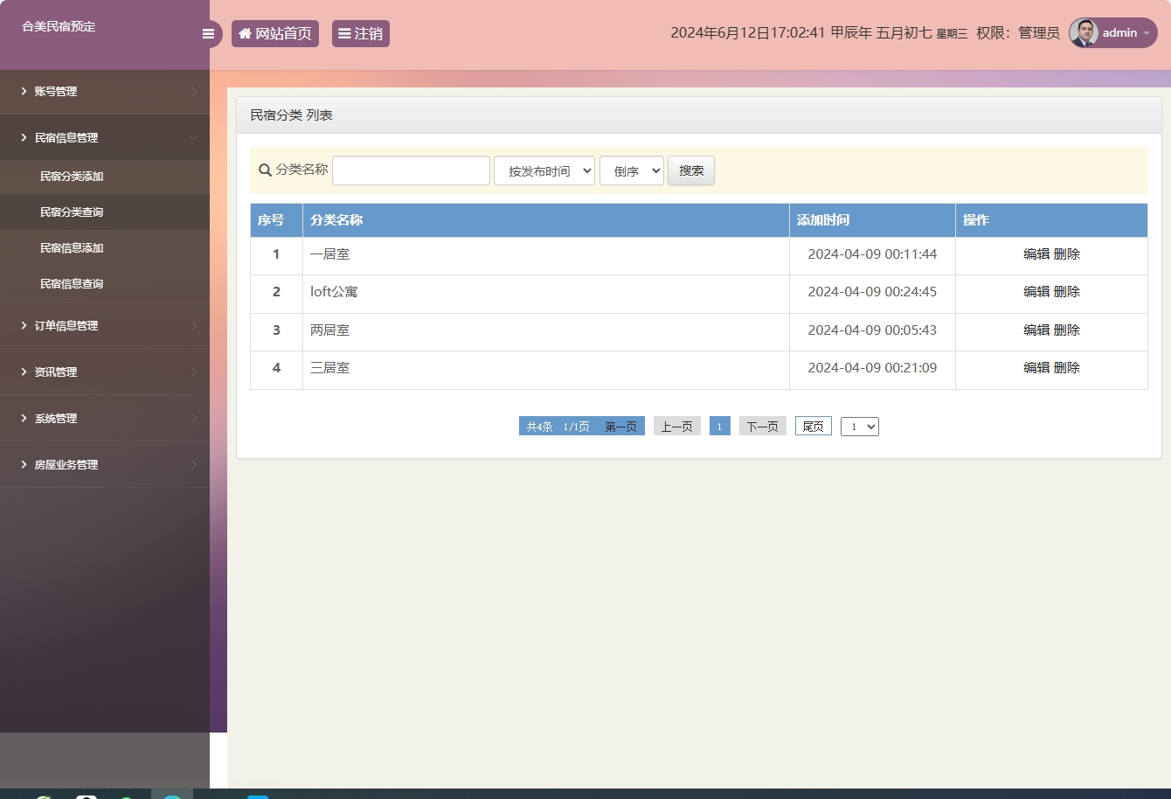This screenshot has height=799, width=1171.
Task: Expand the 资讯管理 menu section
Action: [x=56, y=372]
